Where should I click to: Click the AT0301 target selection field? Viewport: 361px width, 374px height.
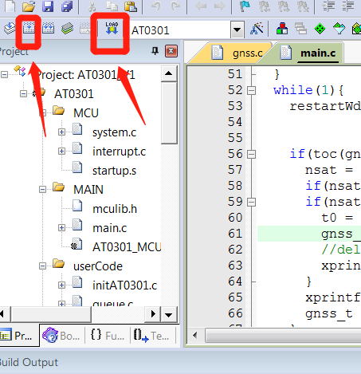pyautogui.click(x=181, y=30)
